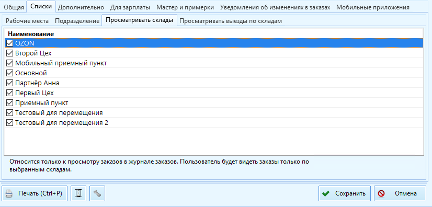Select the Приемный пункт row text

coord(42,102)
